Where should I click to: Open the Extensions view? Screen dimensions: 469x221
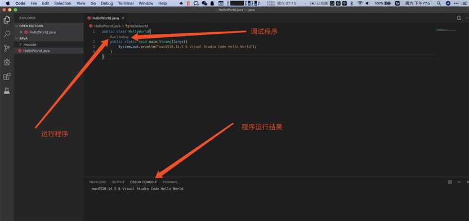pos(7,77)
